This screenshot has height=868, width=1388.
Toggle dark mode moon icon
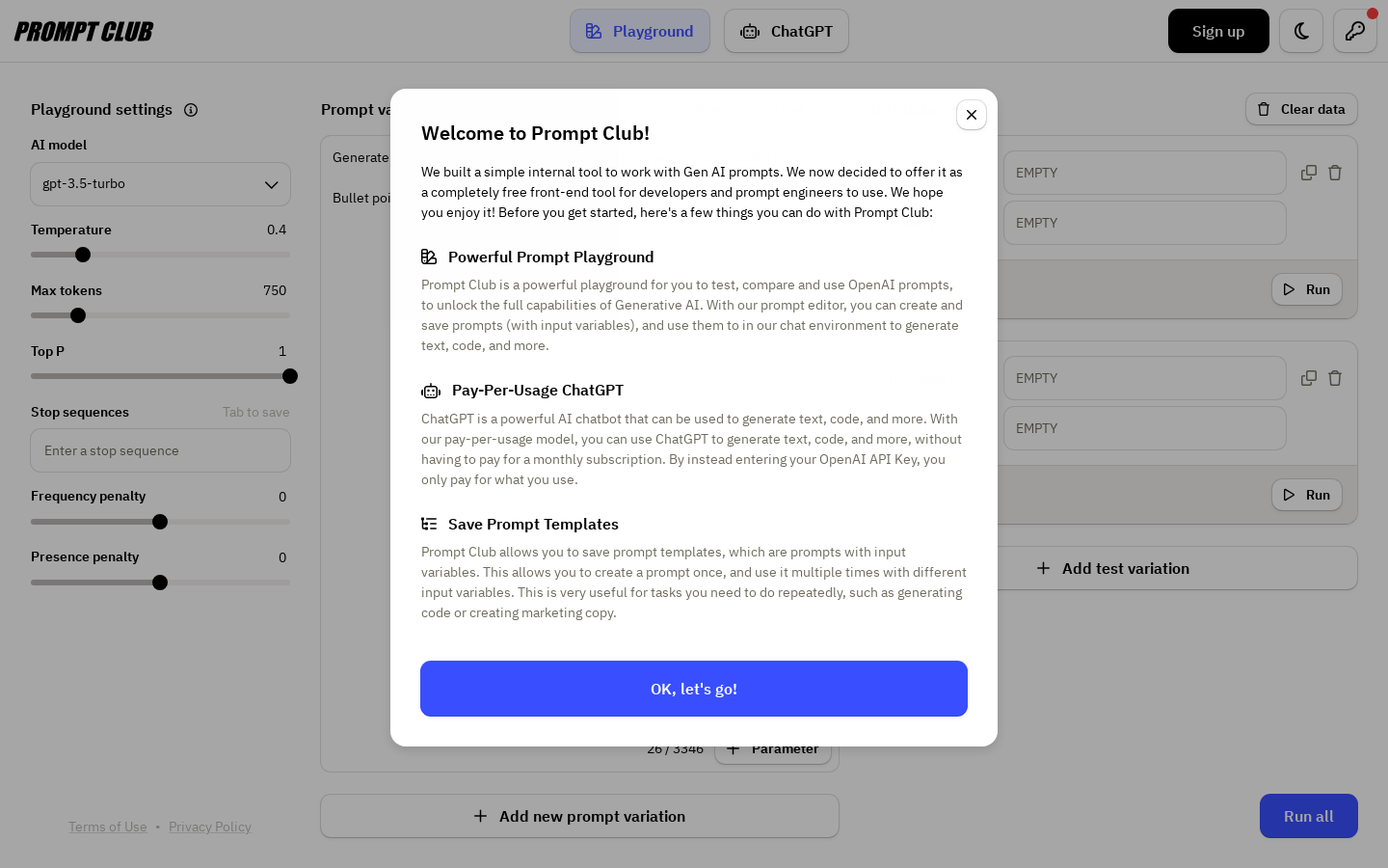(x=1301, y=31)
